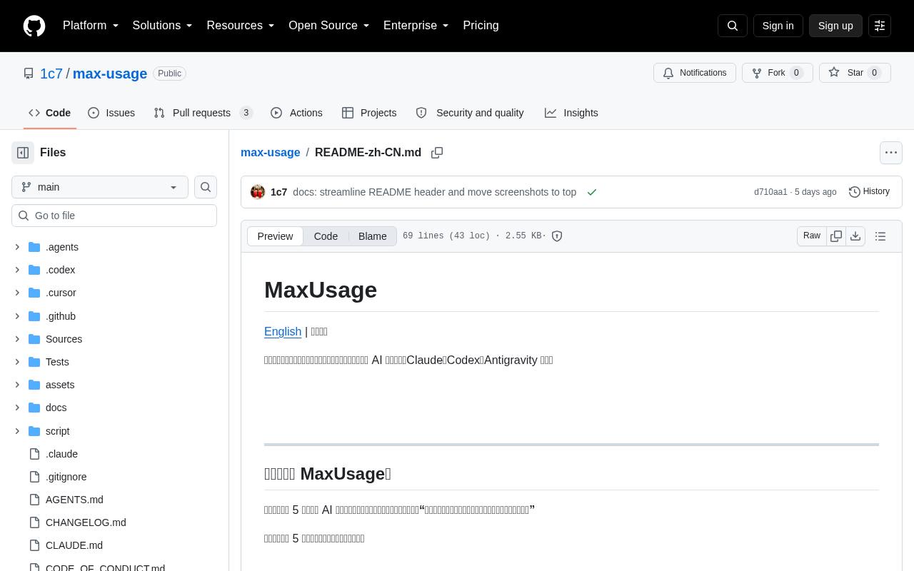The height and width of the screenshot is (571, 914).
Task: Expand the .agents folder
Action: click(x=17, y=247)
